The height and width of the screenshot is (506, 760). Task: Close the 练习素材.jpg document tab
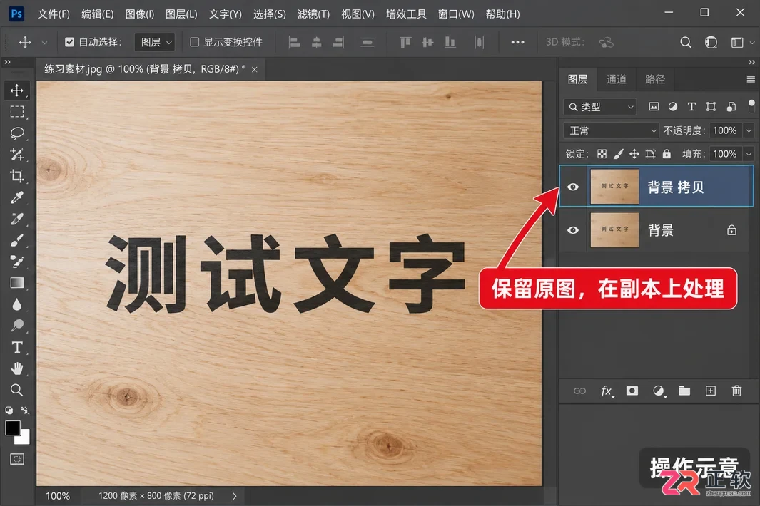(x=255, y=70)
